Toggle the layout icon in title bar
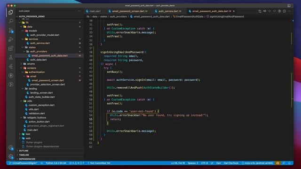The width and height of the screenshot is (301, 169). pos(289,6)
